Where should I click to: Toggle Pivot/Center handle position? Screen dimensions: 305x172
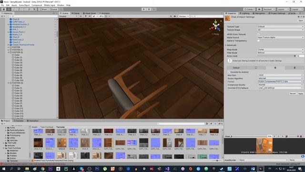point(43,9)
